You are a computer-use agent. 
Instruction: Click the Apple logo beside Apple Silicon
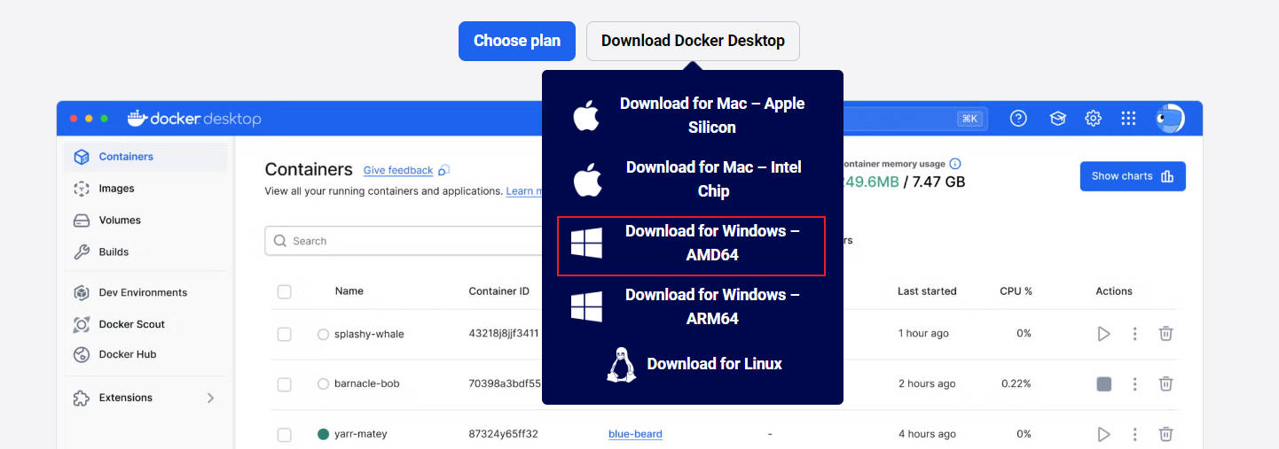click(586, 115)
